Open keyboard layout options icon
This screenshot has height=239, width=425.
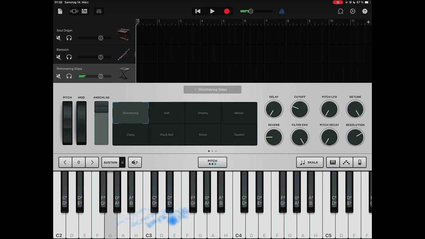(x=333, y=162)
